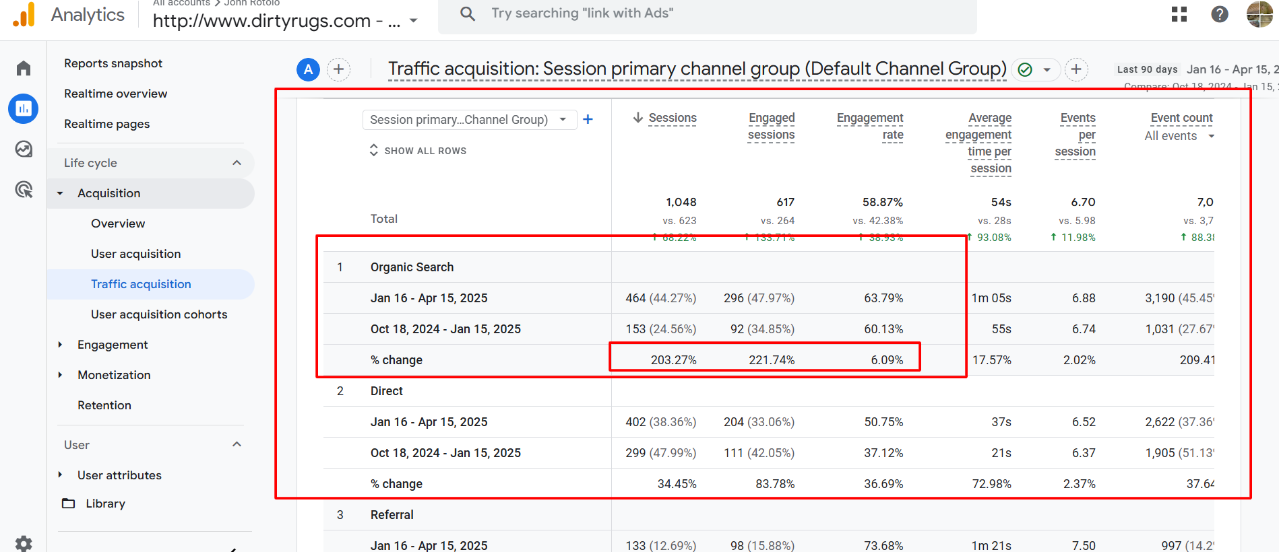Open the Advertising icon in left rail
This screenshot has height=552, width=1279.
(x=24, y=190)
